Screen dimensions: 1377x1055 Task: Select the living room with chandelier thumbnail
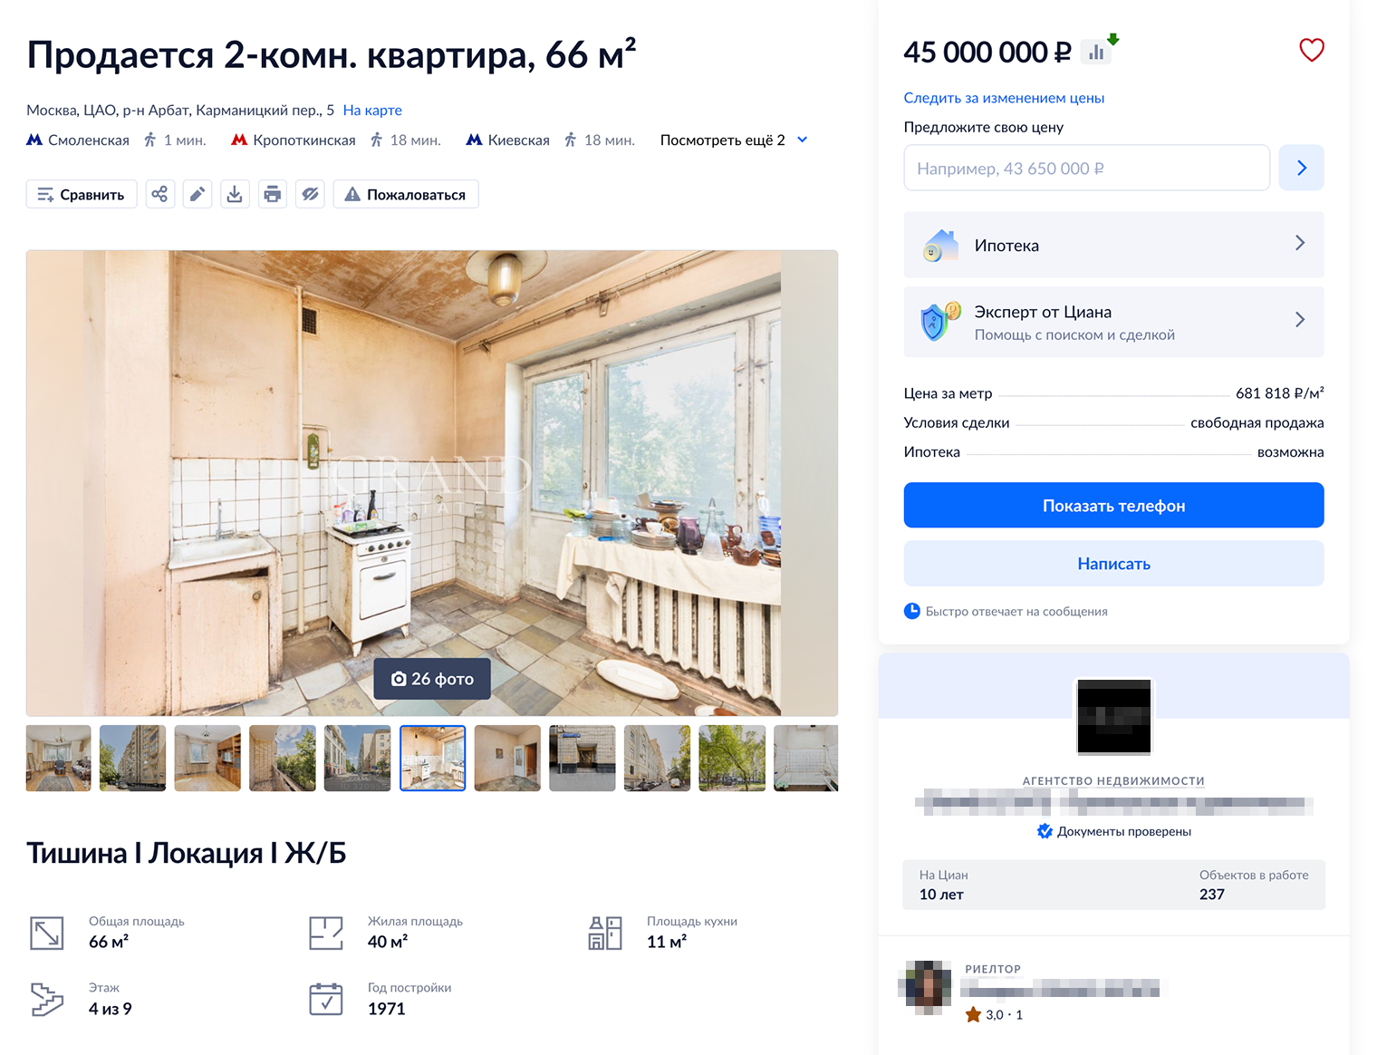(59, 758)
